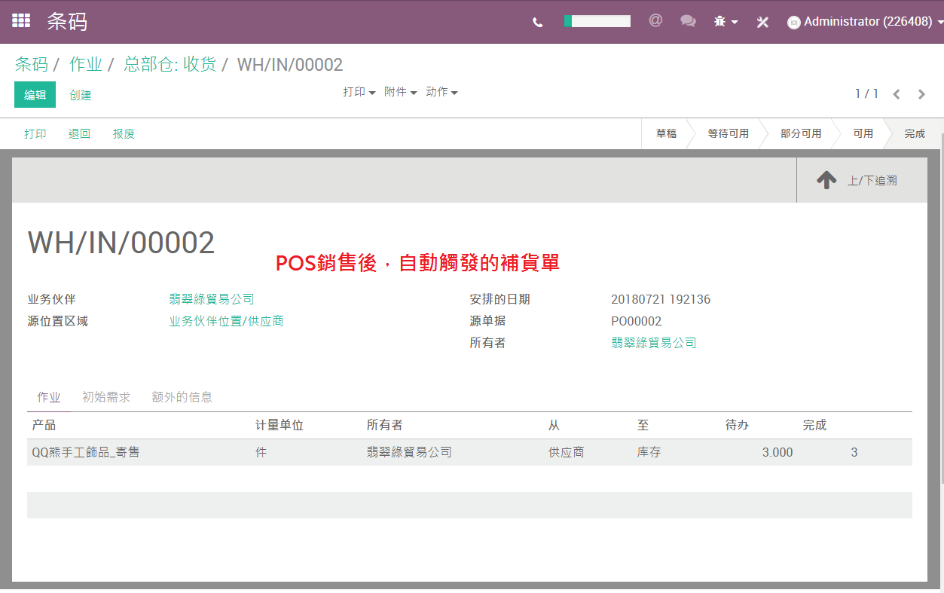
Task: Click the 报废 scrap button
Action: click(x=124, y=134)
